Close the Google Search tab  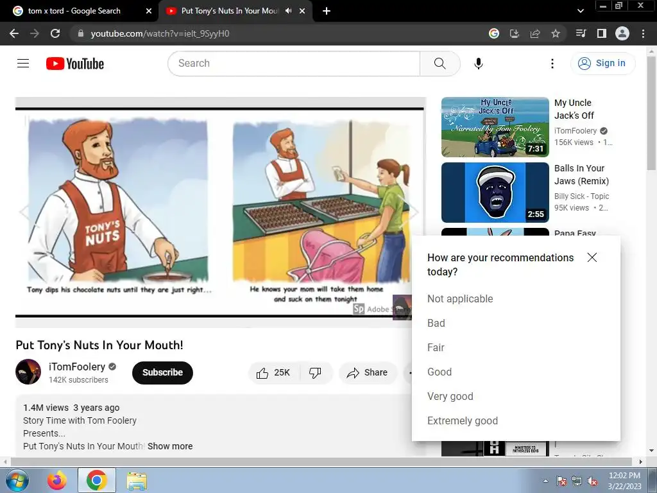coord(149,11)
